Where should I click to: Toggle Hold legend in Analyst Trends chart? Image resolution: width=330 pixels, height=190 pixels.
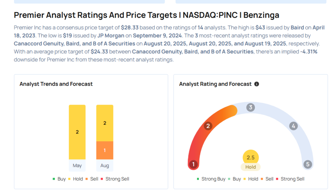coord(75,179)
